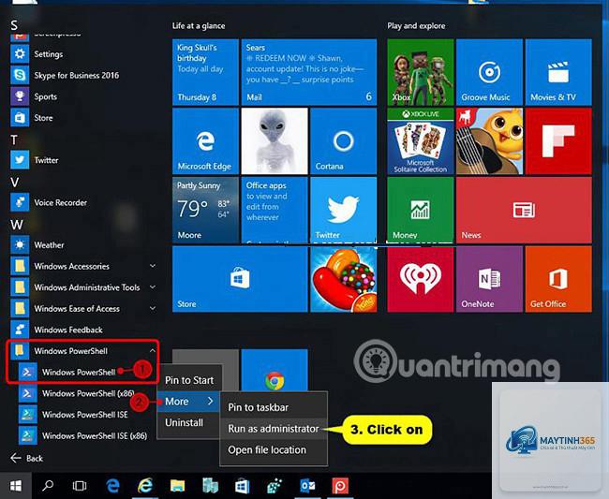Open the OneNote tile
609x499 pixels.
click(x=489, y=279)
